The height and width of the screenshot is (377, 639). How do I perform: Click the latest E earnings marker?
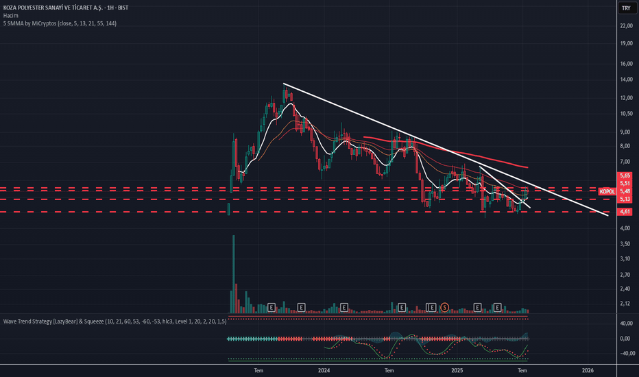(497, 307)
